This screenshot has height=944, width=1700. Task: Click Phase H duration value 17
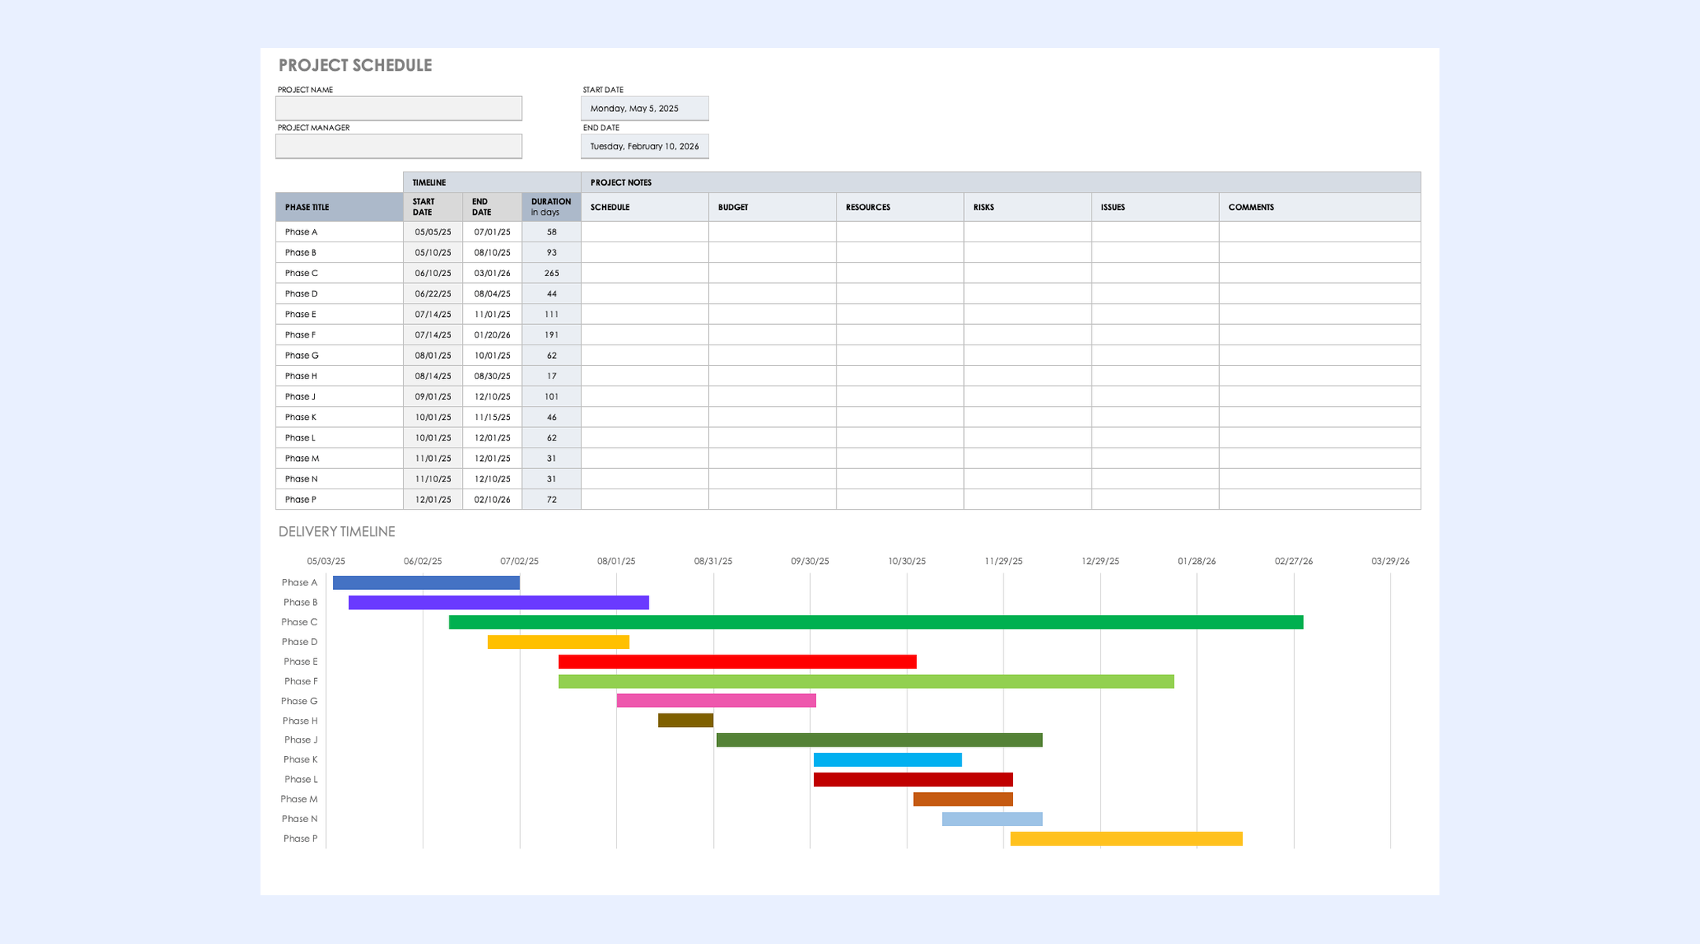coord(551,376)
